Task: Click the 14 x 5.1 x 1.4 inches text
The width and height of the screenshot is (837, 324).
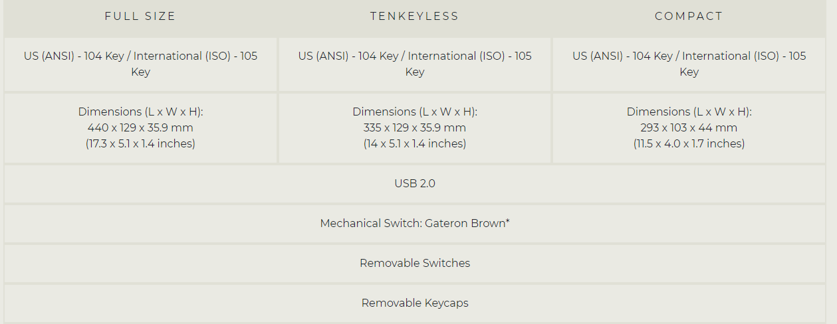Action: 414,143
